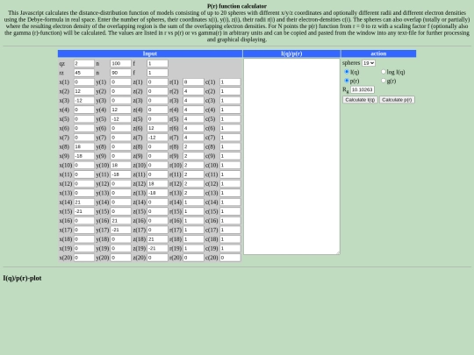The width and height of the screenshot is (474, 355).
Task: Click the Calculate I(q) button
Action: click(x=360, y=100)
